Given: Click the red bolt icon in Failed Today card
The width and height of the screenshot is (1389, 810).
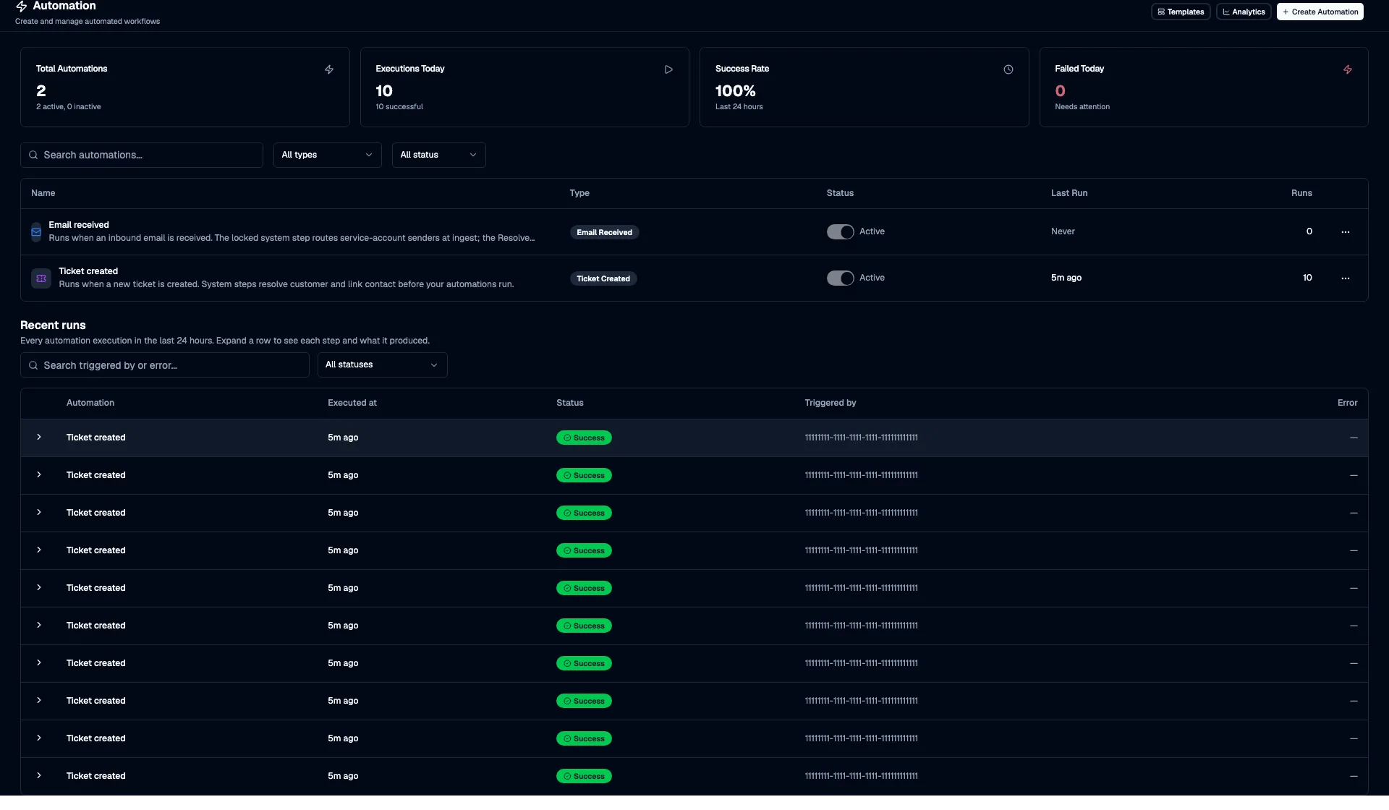Looking at the screenshot, I should click(x=1348, y=69).
